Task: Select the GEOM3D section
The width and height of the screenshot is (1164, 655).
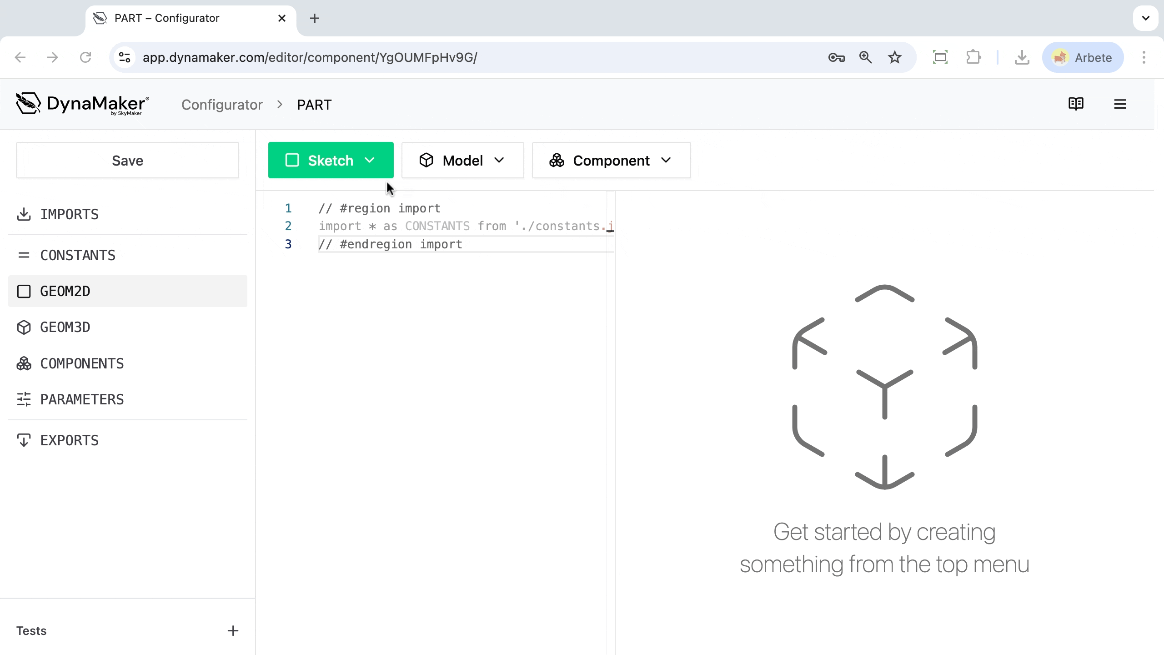Action: pos(65,327)
